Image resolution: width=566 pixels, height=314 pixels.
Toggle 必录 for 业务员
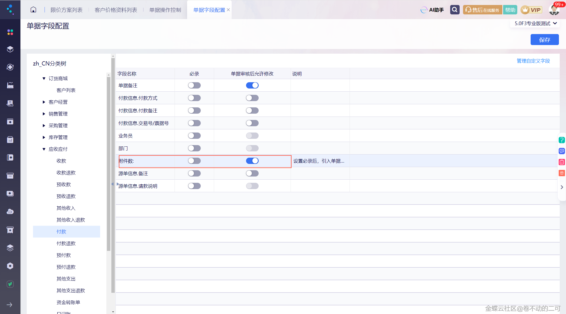pyautogui.click(x=194, y=136)
